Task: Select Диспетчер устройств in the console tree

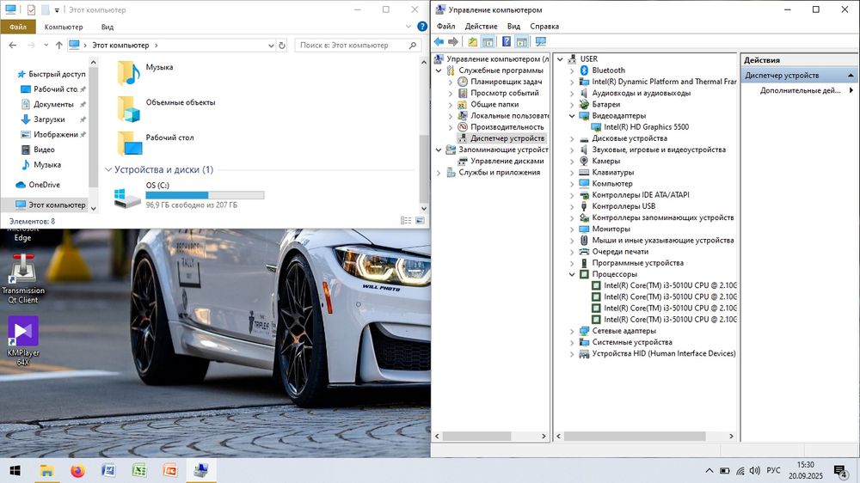Action: click(507, 138)
